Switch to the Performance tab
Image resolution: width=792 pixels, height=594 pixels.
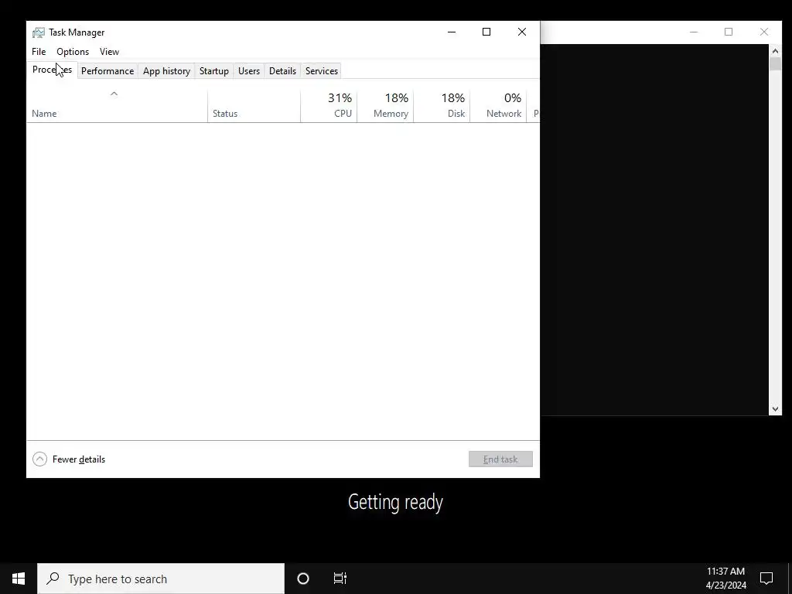(108, 70)
